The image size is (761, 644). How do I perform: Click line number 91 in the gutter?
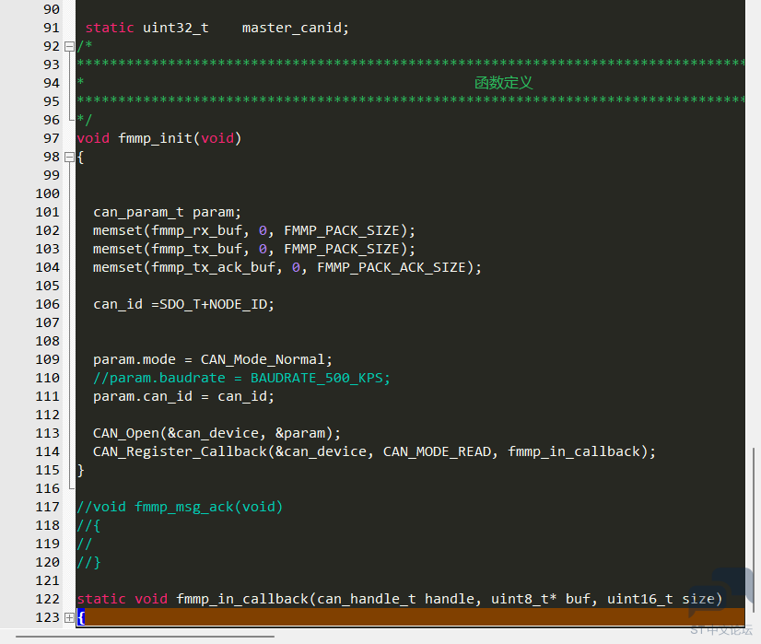tap(52, 28)
